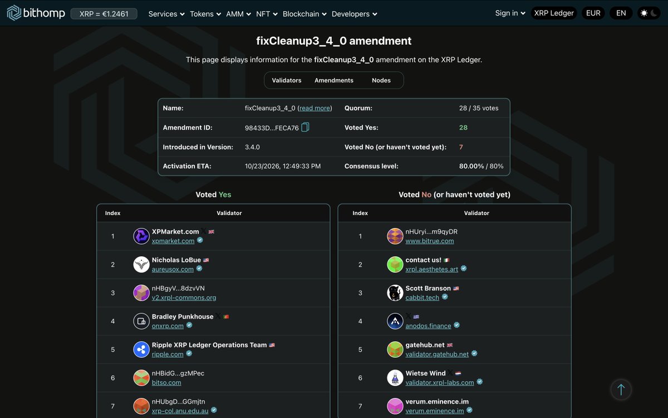Open the validator.xrpl-labs.com link
This screenshot has height=418, width=668.
(440, 382)
